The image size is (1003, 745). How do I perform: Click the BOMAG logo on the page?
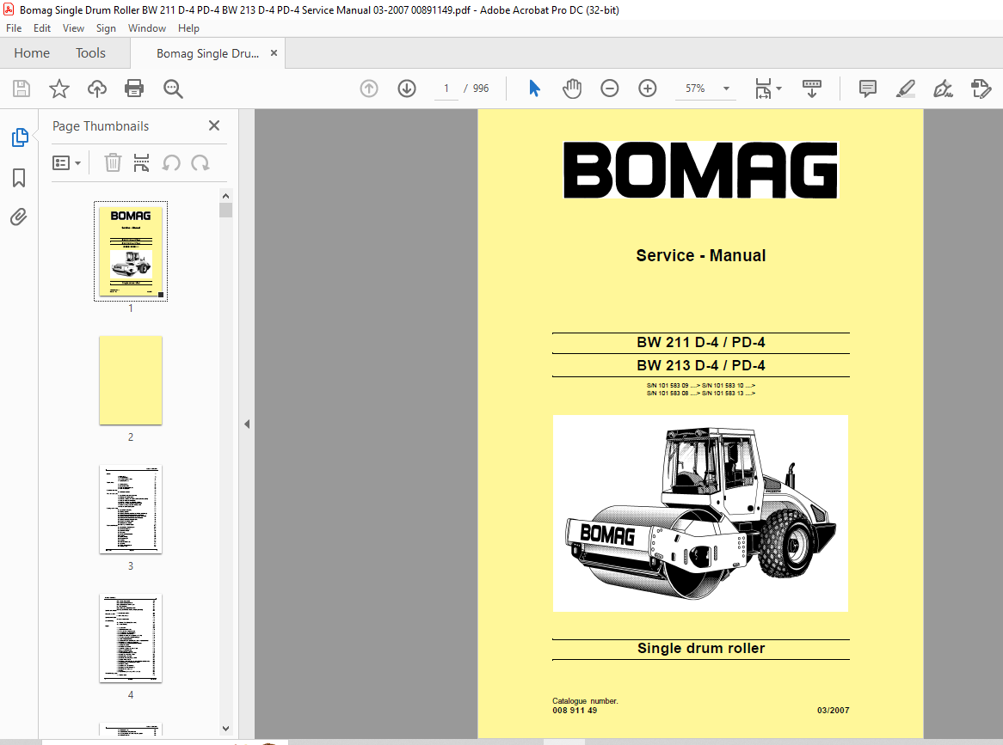pyautogui.click(x=700, y=170)
